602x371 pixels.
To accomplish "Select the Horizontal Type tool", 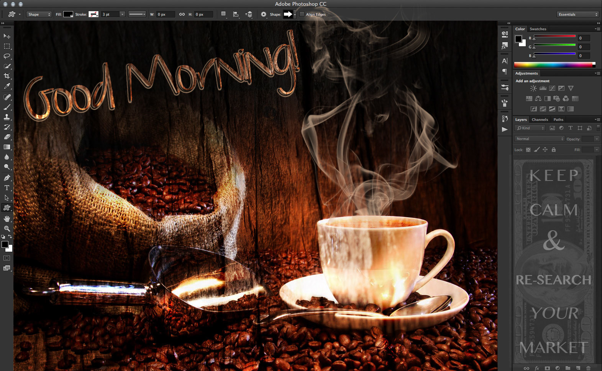I will [x=7, y=188].
